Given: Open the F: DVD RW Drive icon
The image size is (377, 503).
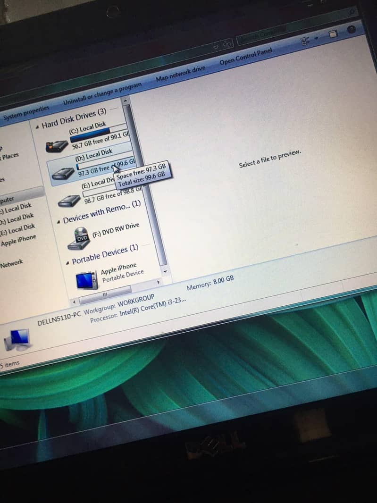Looking at the screenshot, I should tap(79, 239).
